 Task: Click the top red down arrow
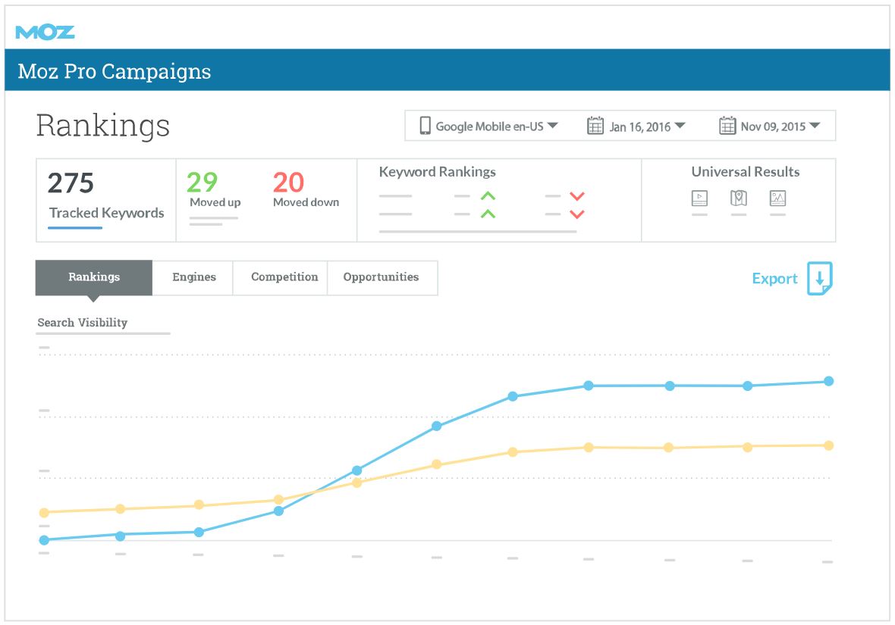coord(577,197)
